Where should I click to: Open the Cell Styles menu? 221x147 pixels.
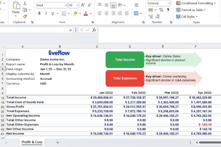coord(187,16)
